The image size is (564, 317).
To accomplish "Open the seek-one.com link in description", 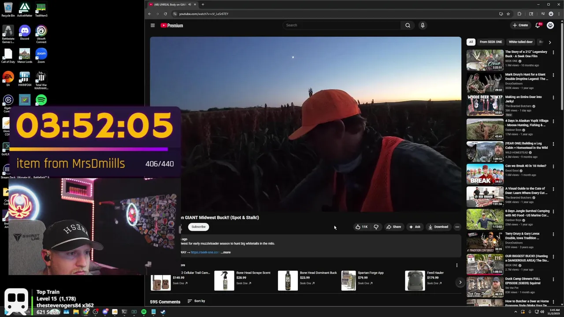I will (205, 252).
